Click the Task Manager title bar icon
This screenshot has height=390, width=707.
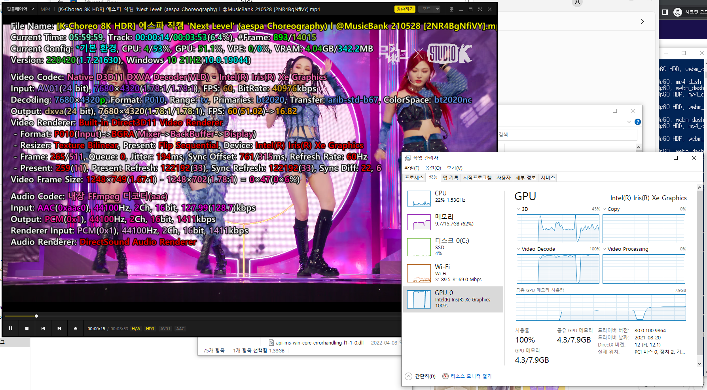[x=408, y=158]
